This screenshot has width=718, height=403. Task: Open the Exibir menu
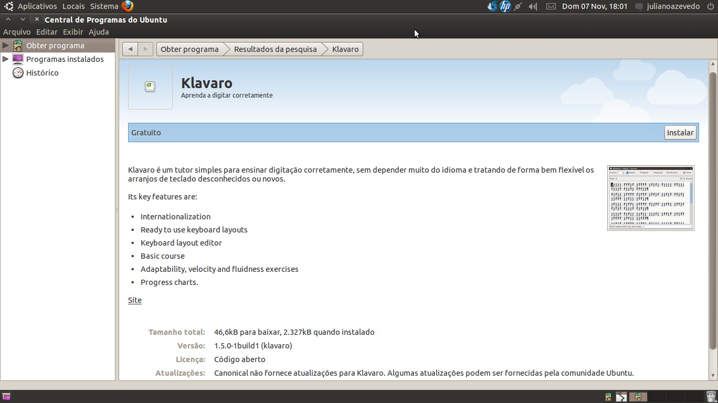(x=73, y=32)
